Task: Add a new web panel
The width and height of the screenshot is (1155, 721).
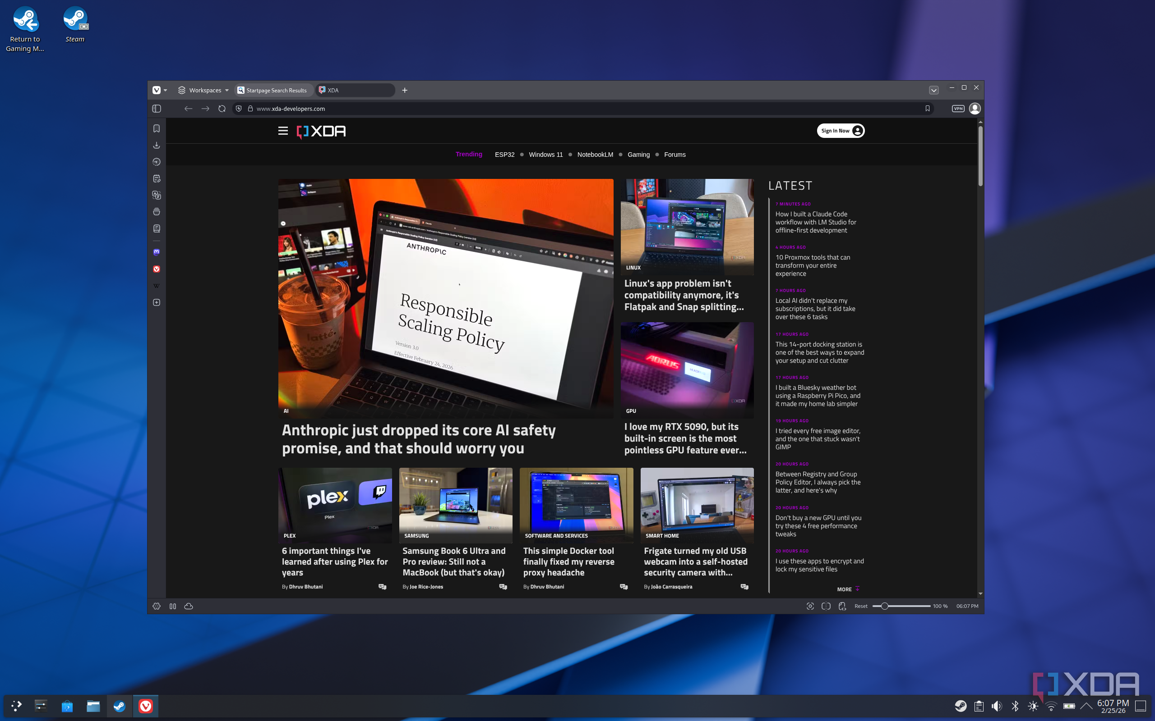Action: tap(157, 303)
